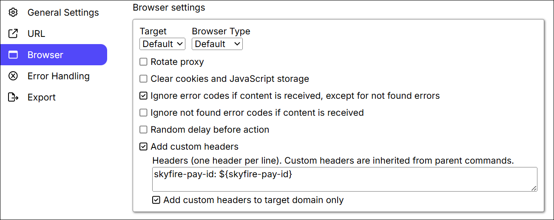The image size is (554, 220).
Task: Check Clear cookies and JavaScript storage
Action: 144,79
